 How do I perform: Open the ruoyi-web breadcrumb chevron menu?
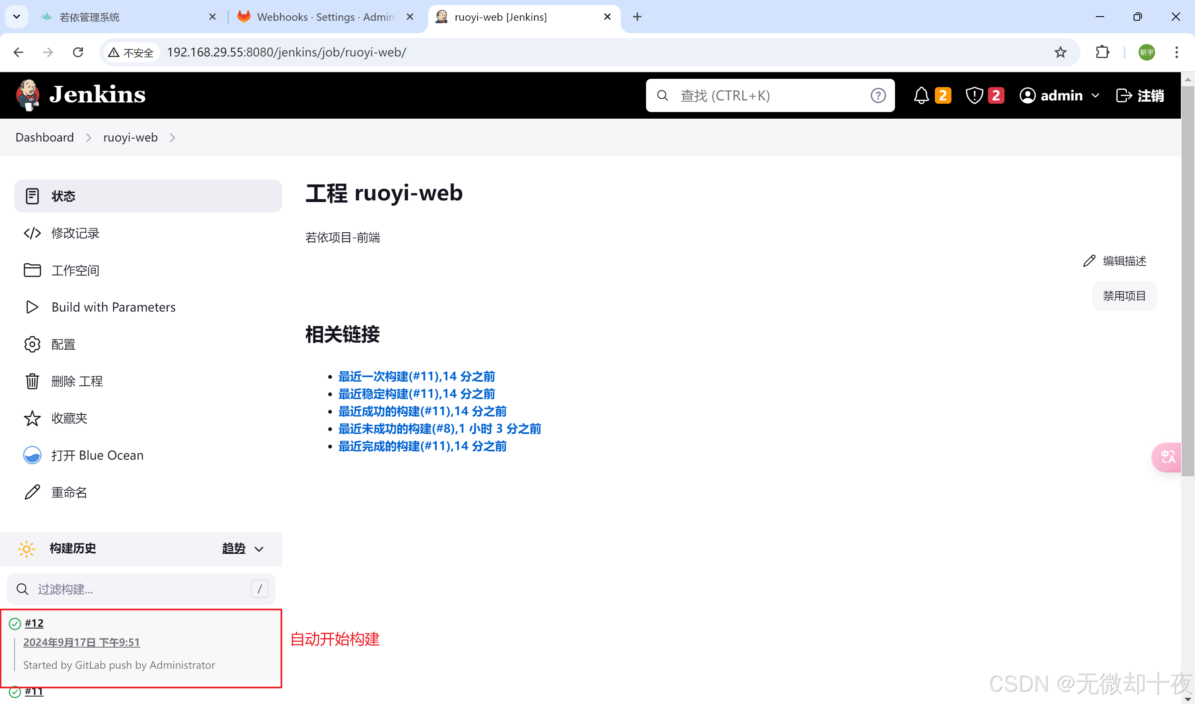(173, 138)
